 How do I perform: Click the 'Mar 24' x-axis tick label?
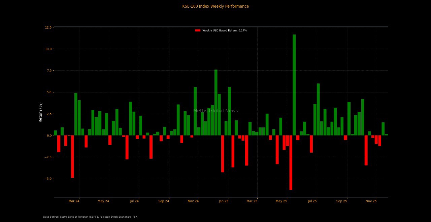(74, 201)
